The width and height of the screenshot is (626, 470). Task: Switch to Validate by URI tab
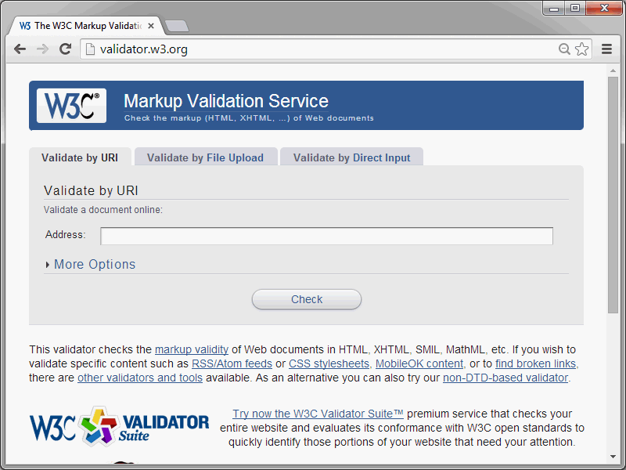[80, 157]
